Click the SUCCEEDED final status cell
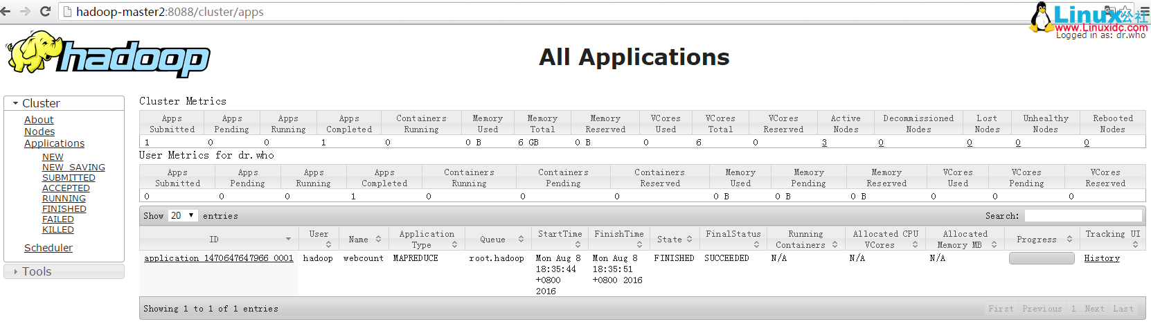The image size is (1151, 324). point(726,258)
